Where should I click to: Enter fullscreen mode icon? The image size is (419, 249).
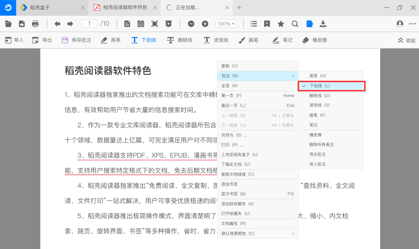[x=155, y=24]
